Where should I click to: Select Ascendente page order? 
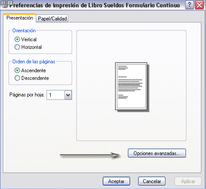pyautogui.click(x=17, y=71)
